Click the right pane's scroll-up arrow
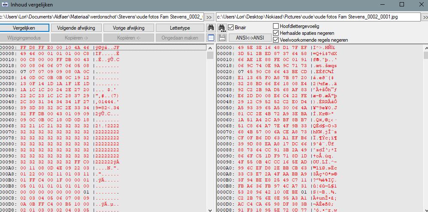This screenshot has height=212, width=428. pyautogui.click(x=425, y=47)
